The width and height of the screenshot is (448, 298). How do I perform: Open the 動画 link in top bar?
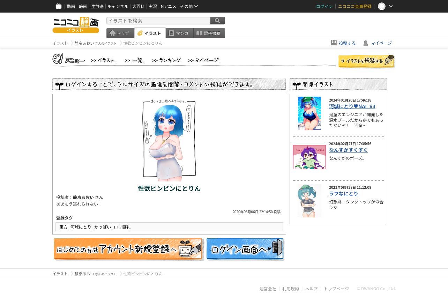coord(71,6)
